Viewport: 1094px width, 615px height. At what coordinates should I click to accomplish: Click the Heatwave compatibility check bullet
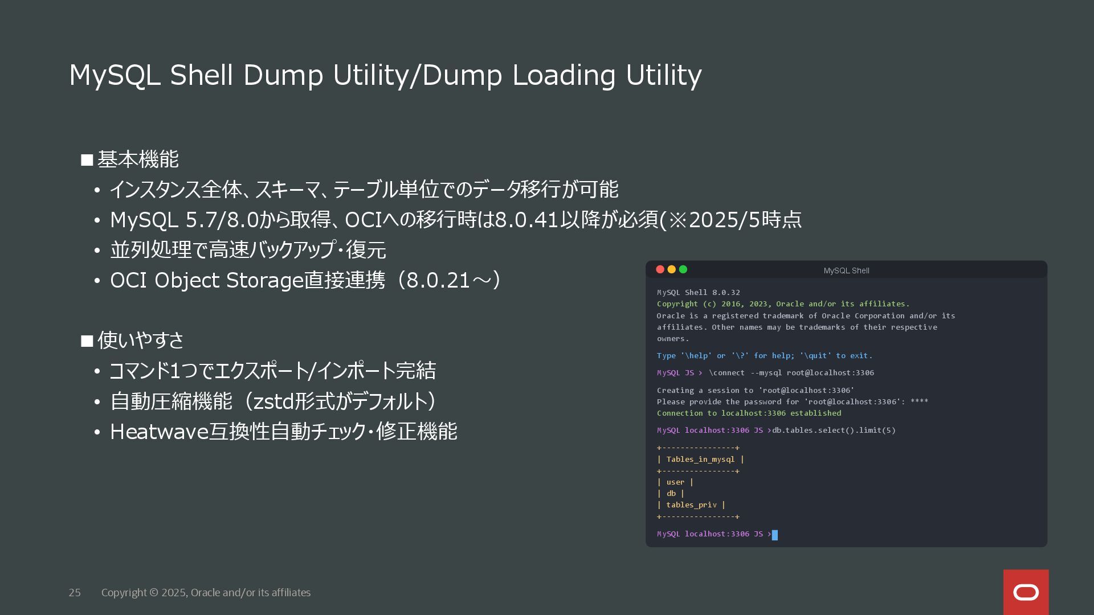coord(283,432)
